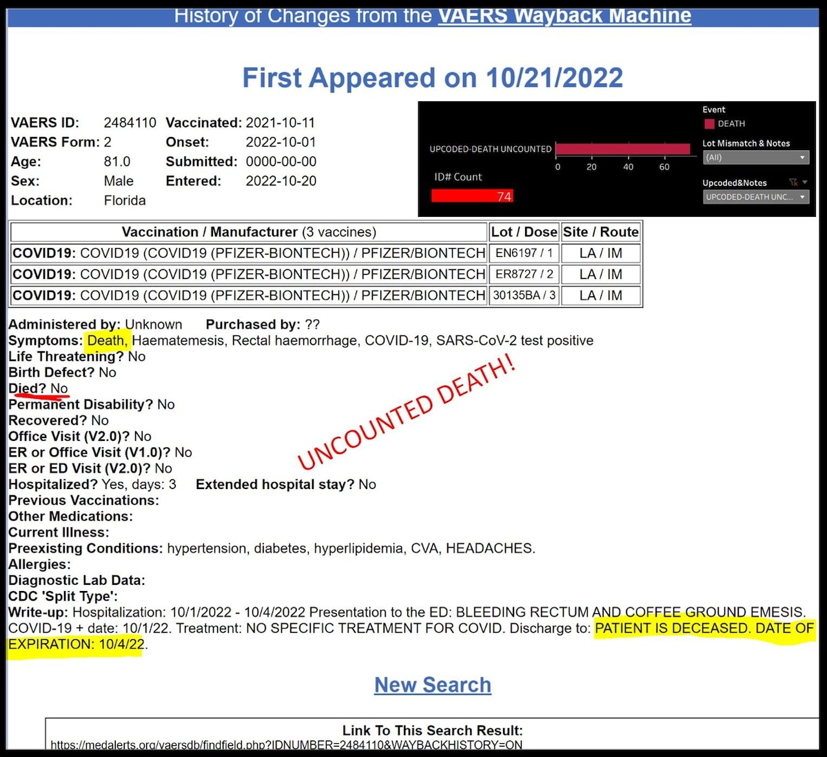This screenshot has height=757, width=827.
Task: Click SARS-CoV-2 test positive text
Action: pos(515,340)
